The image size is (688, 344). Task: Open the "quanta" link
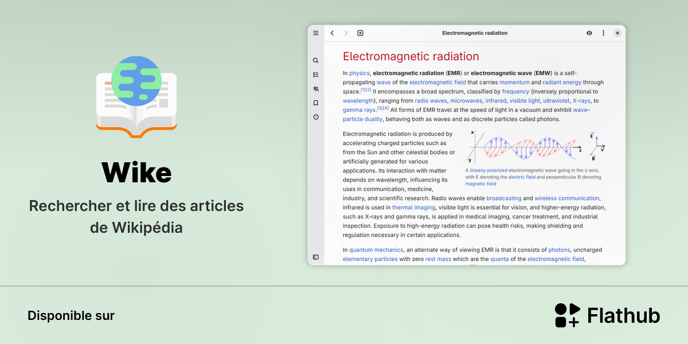[499, 259]
